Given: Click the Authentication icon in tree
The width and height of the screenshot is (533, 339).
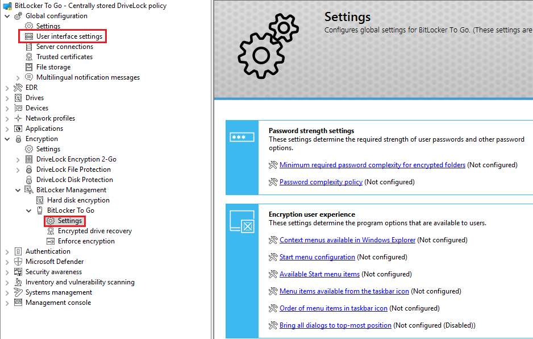Looking at the screenshot, I should tap(18, 251).
